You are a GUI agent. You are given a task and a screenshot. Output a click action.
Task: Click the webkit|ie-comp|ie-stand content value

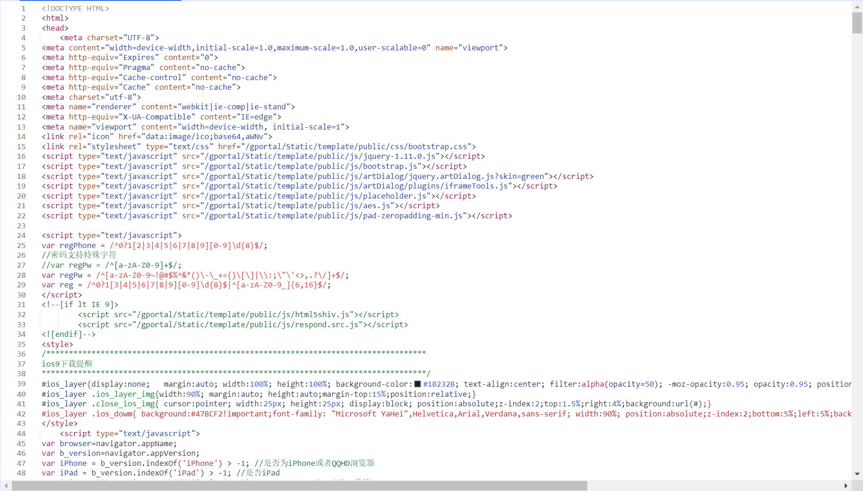tap(234, 107)
